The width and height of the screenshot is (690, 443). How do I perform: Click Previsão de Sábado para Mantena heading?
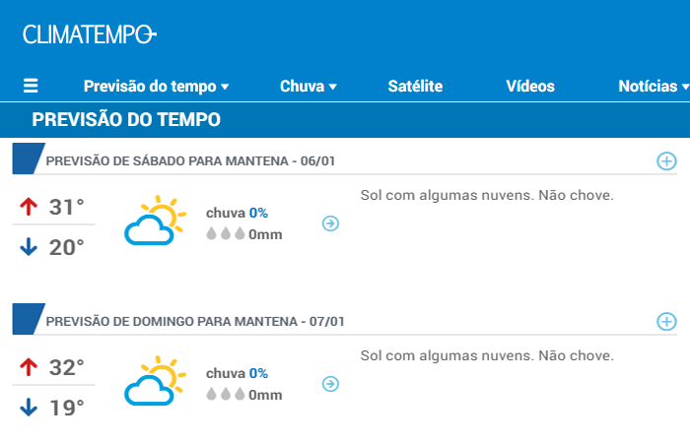(190, 161)
